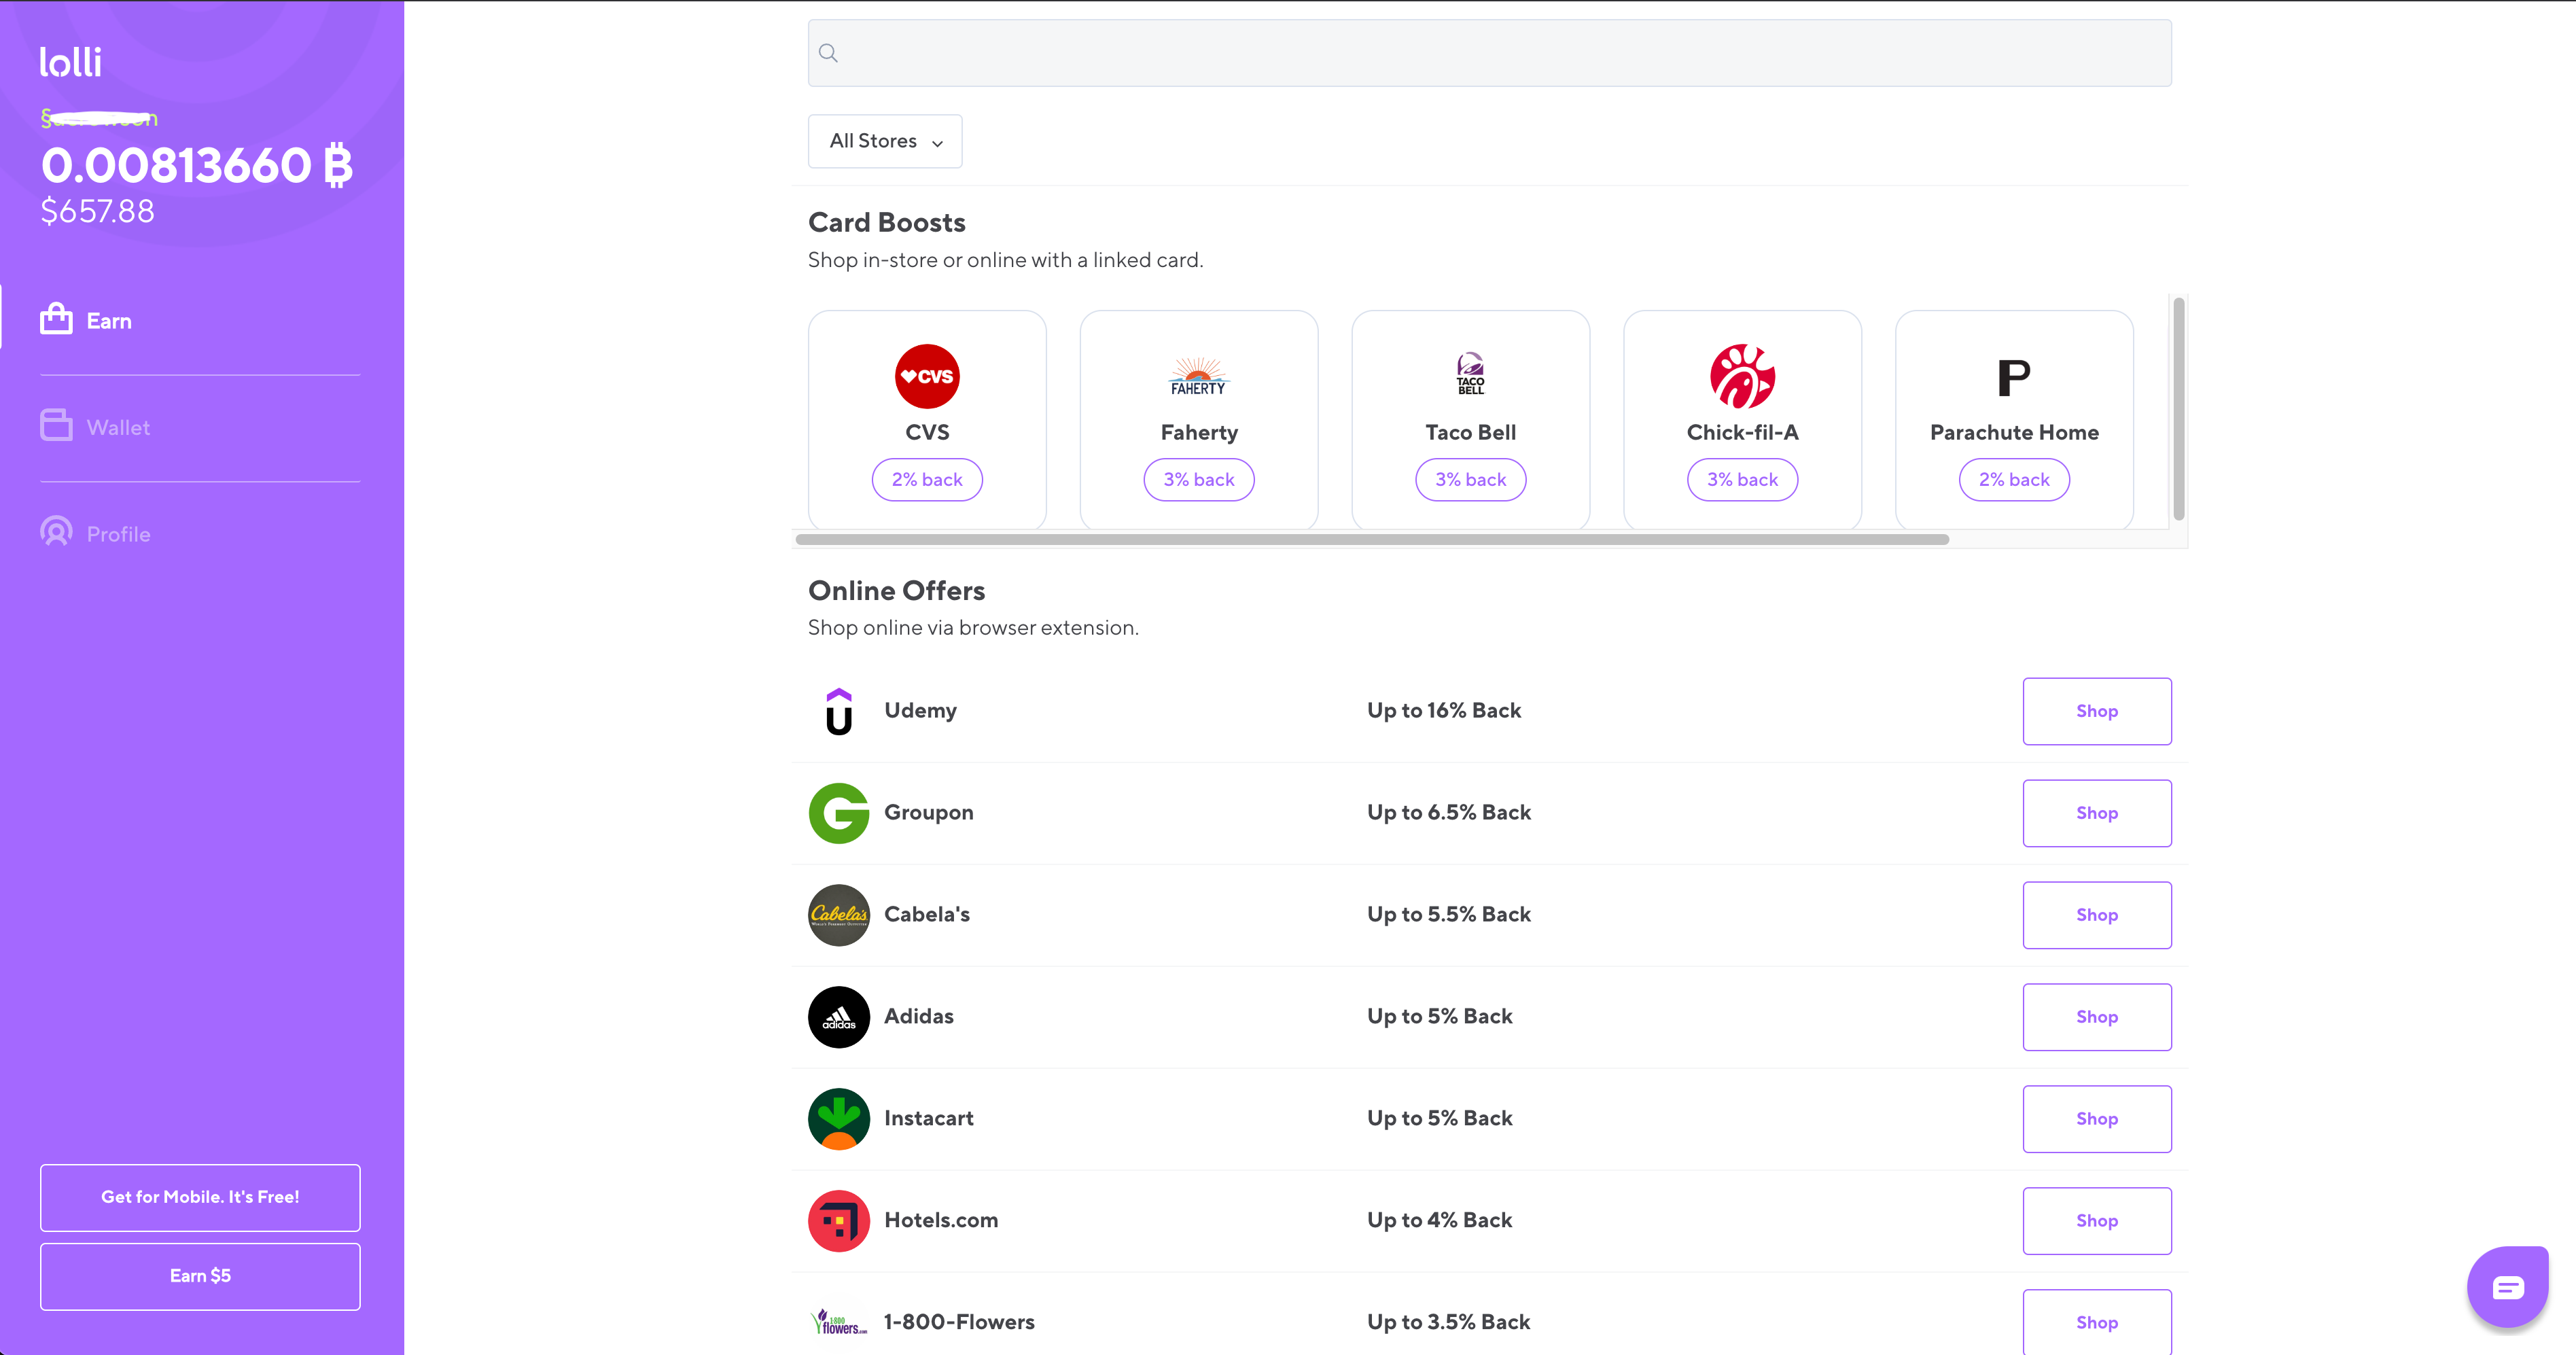The width and height of the screenshot is (2576, 1355).
Task: Open the Profile avatar icon
Action: point(56,531)
